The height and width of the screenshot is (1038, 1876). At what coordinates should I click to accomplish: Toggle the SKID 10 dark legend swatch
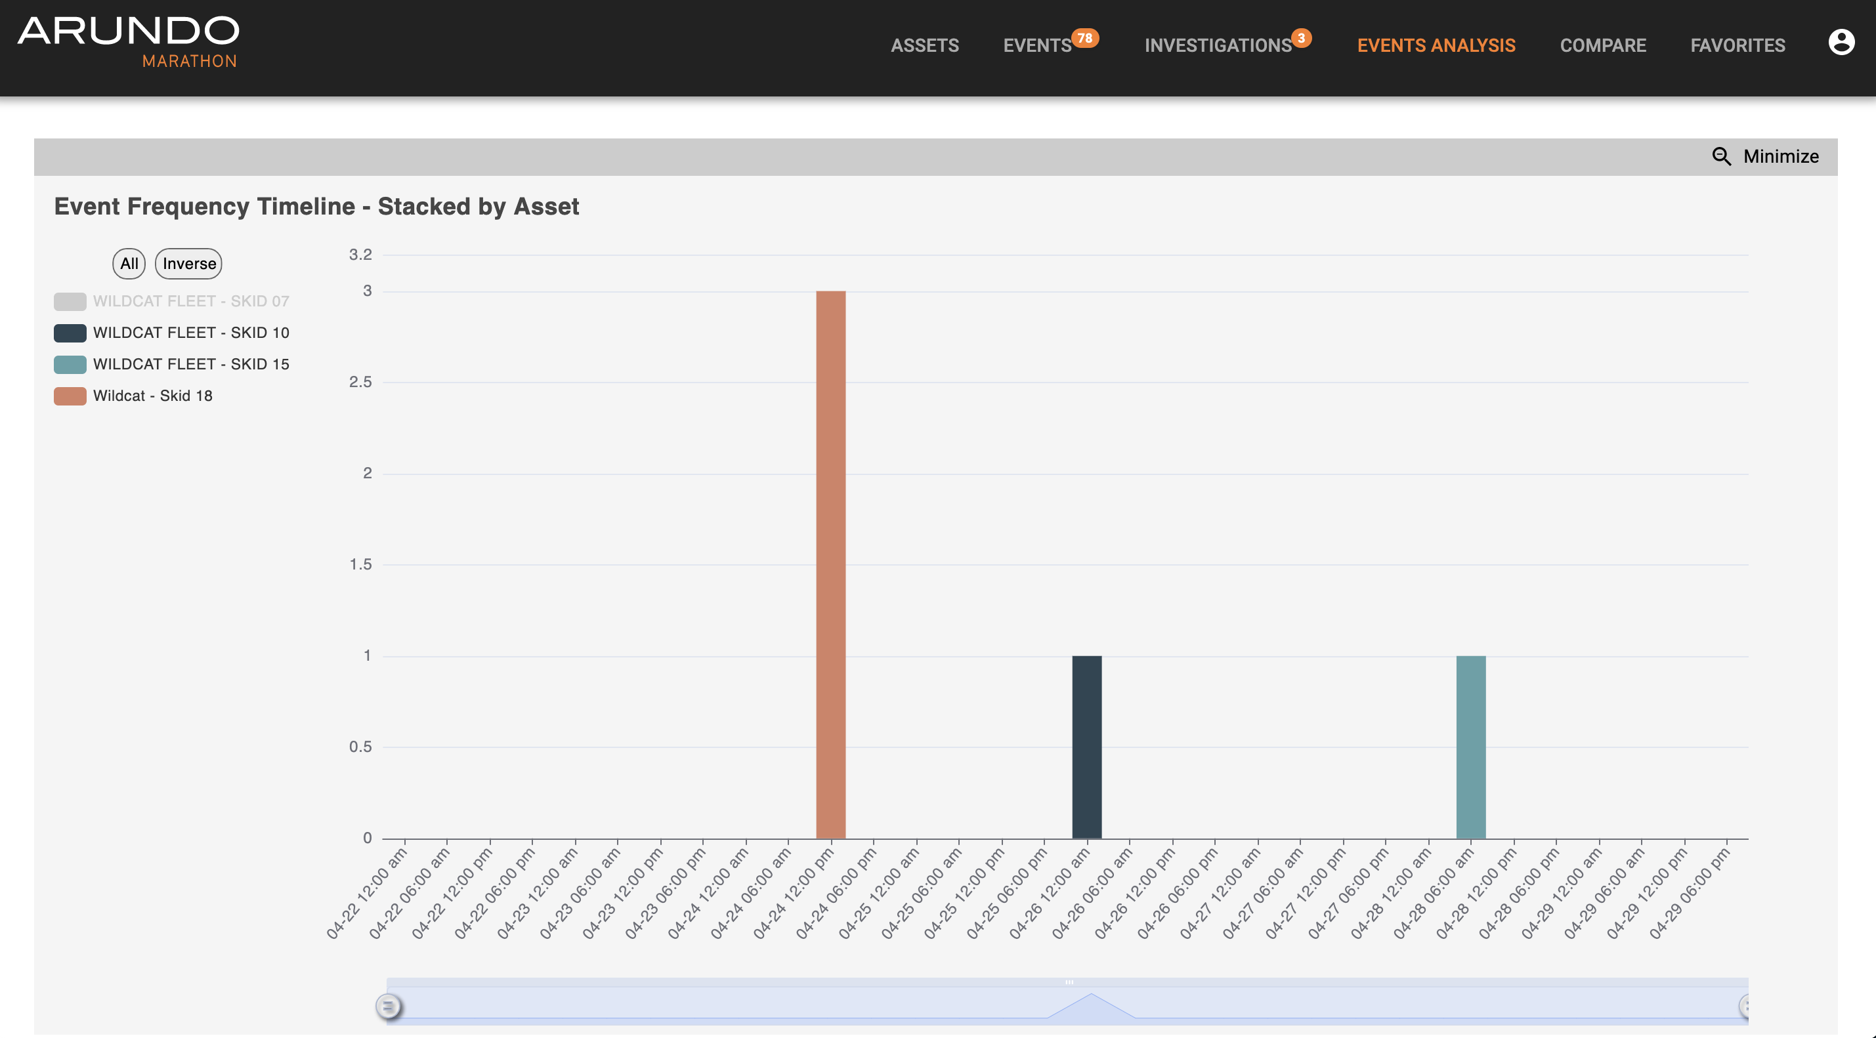pos(70,333)
